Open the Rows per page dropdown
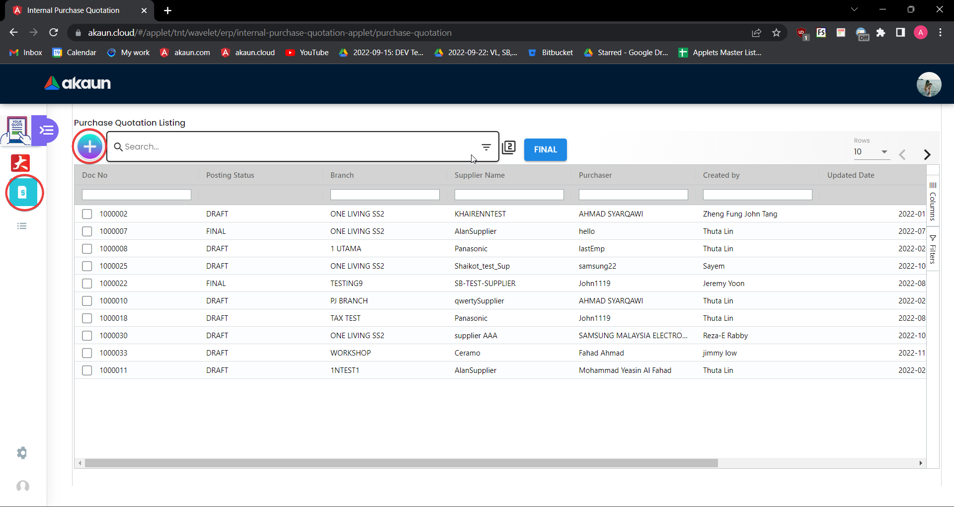 [871, 152]
